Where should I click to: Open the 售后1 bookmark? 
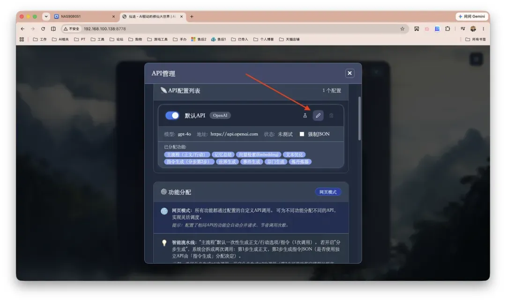218,39
